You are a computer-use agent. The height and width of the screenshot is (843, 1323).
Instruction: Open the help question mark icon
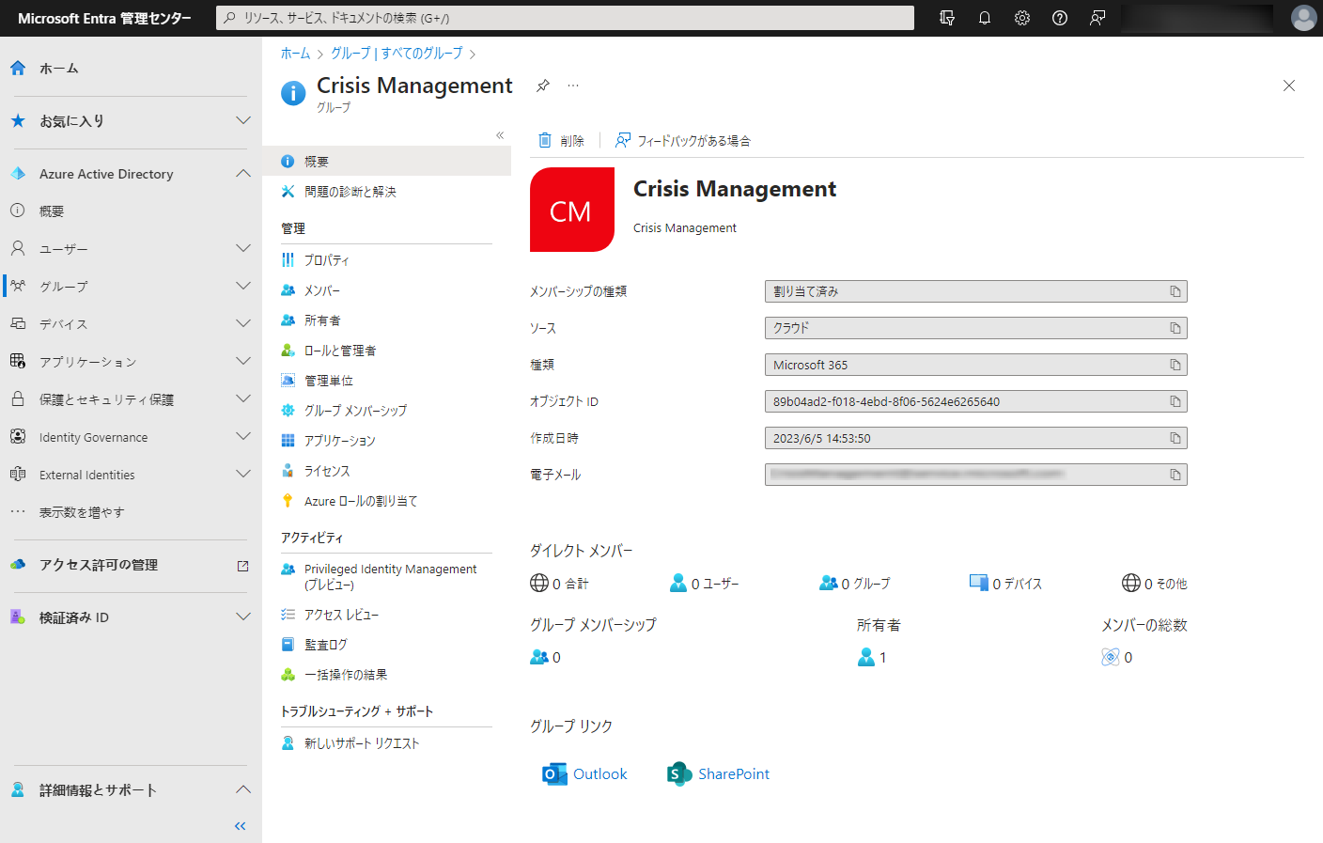pyautogui.click(x=1060, y=18)
